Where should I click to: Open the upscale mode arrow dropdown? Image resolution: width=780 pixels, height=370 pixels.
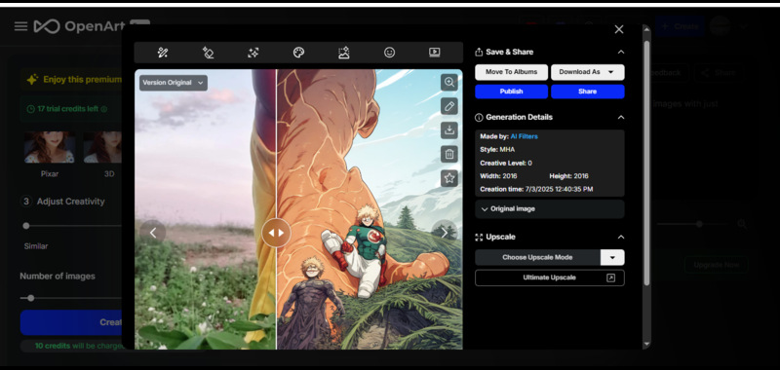point(612,258)
